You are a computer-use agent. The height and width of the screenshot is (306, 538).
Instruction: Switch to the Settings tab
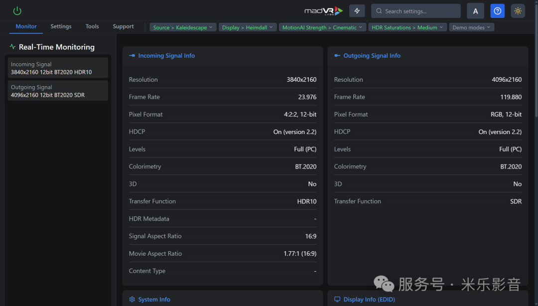(61, 26)
